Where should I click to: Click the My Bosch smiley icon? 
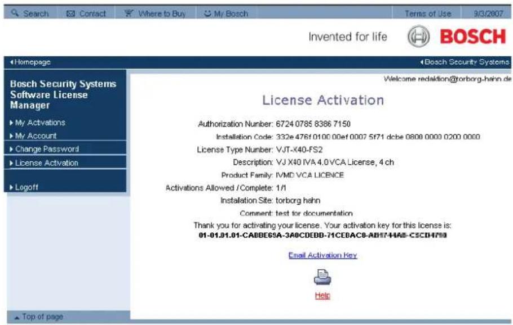[207, 13]
